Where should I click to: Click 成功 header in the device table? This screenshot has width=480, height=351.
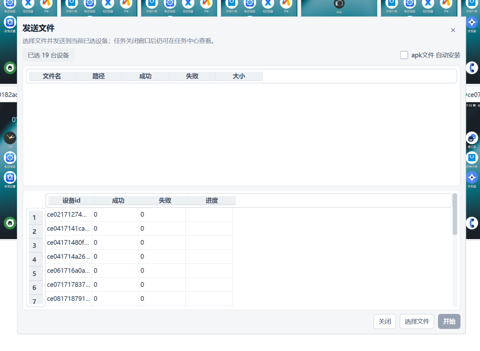(118, 201)
